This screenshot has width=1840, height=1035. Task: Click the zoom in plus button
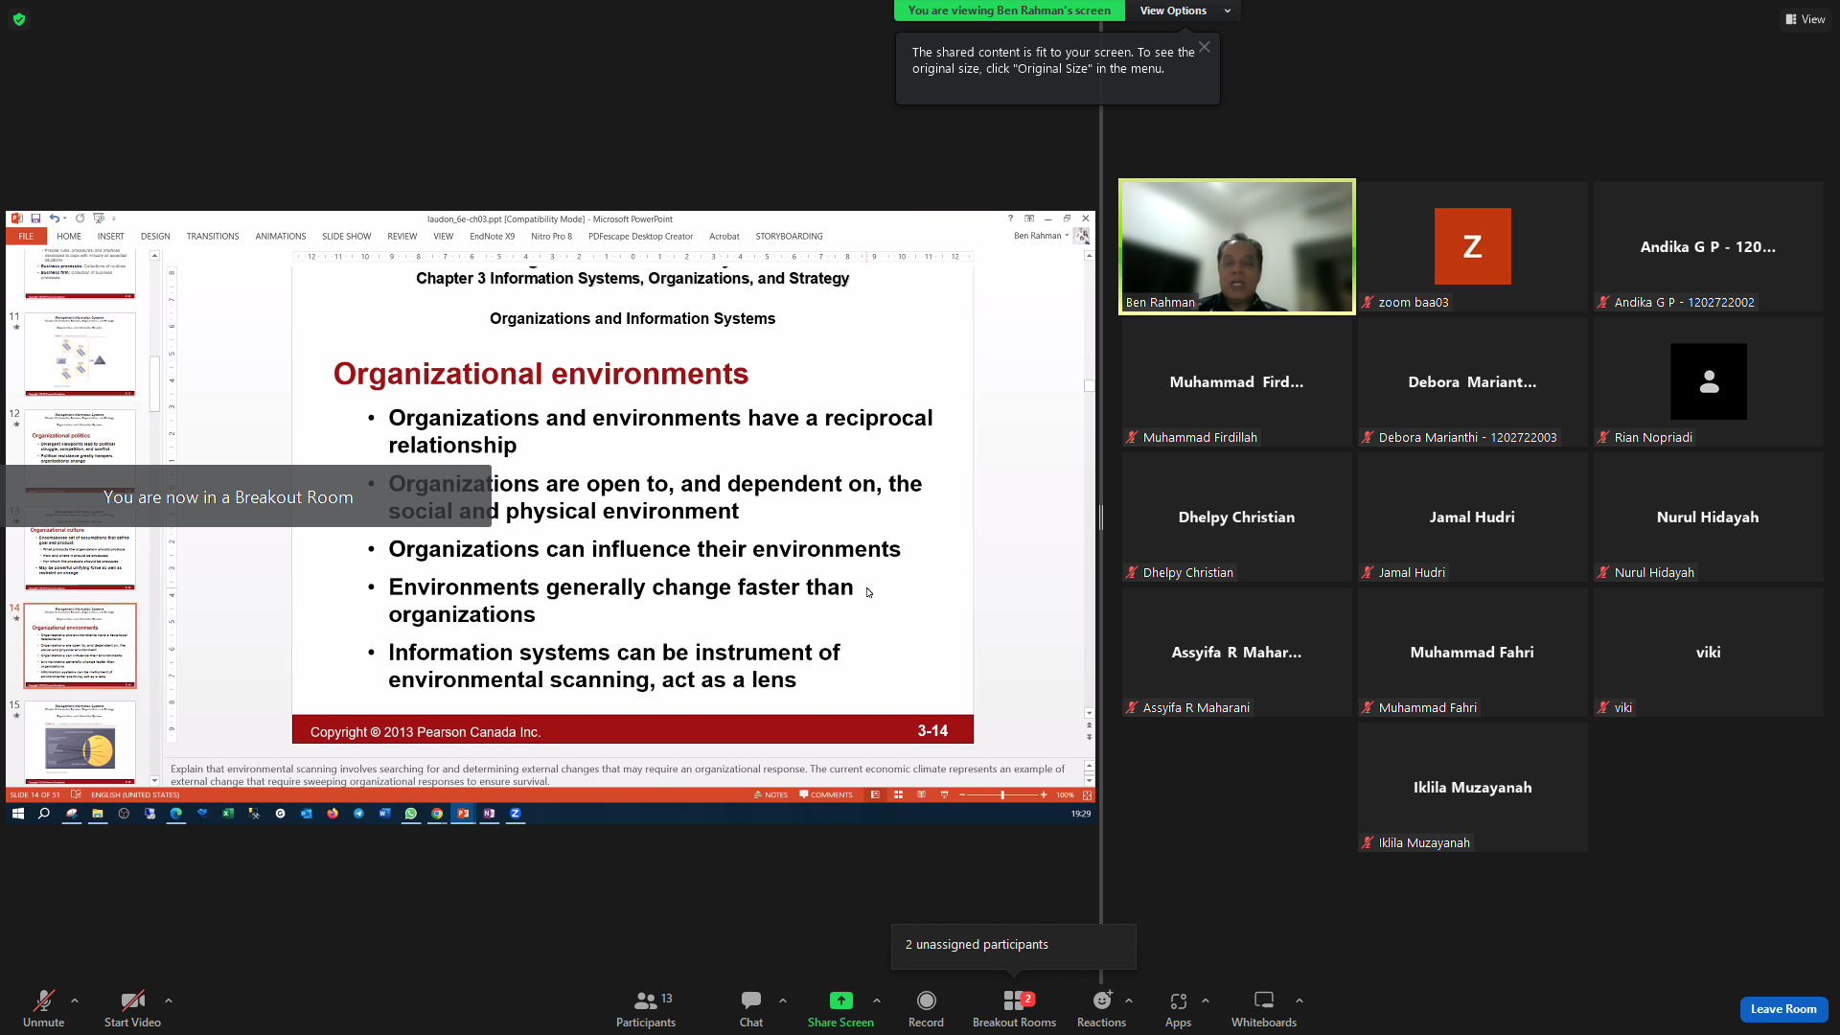pos(1044,794)
